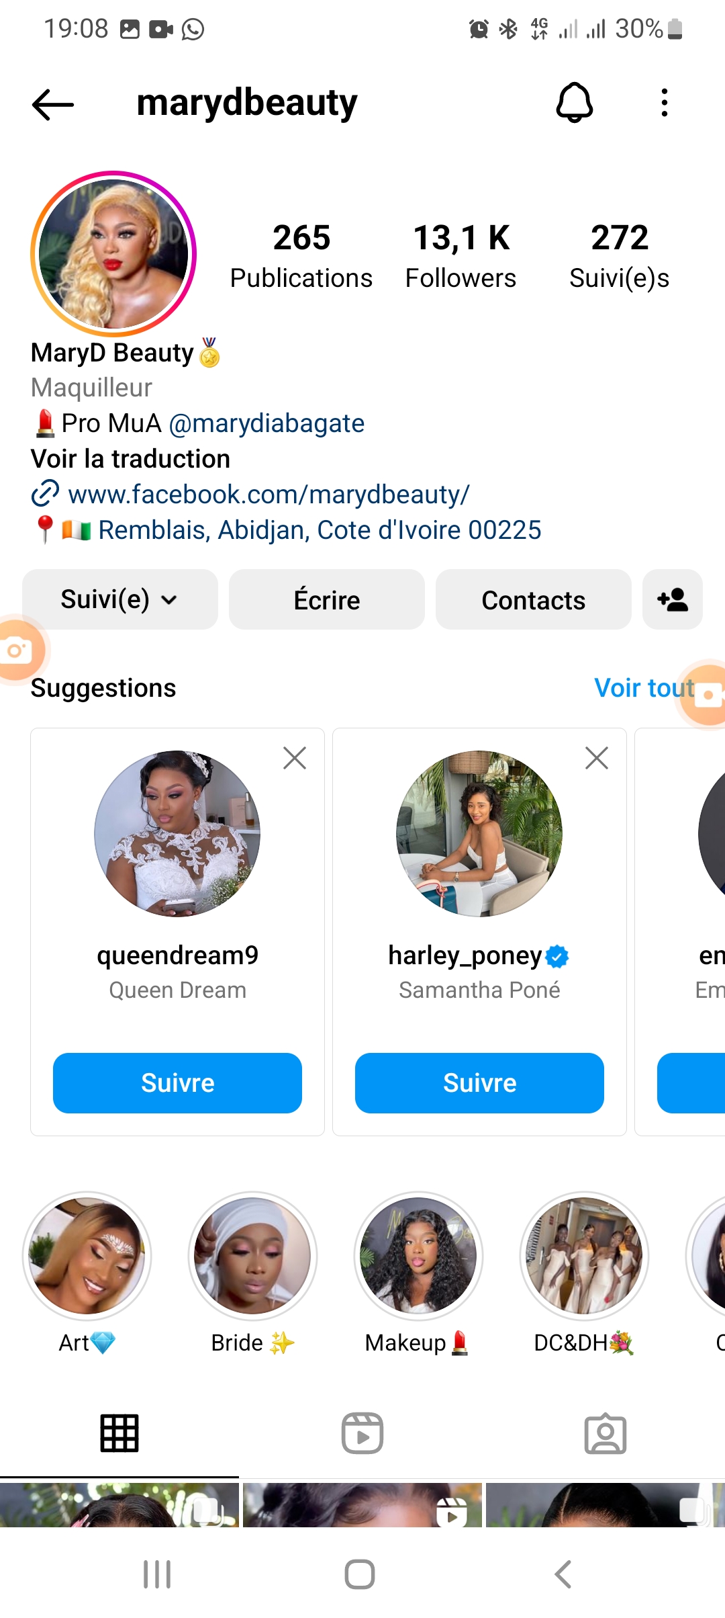Viewport: 725px width, 1618px height.
Task: Tap the back arrow icon
Action: (52, 104)
